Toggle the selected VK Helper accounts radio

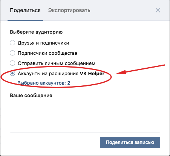pyautogui.click(x=12, y=73)
